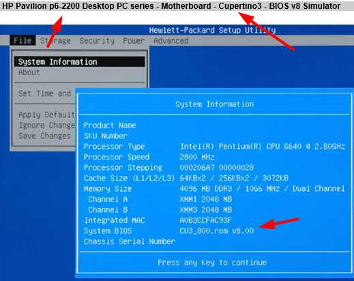Viewport: 354px width, 281px height.
Task: Click the Memory Size label
Action: click(x=108, y=189)
